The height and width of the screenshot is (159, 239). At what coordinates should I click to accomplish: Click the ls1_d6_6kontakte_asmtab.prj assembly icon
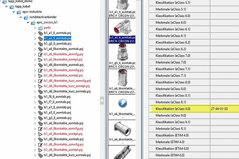pos(40,65)
